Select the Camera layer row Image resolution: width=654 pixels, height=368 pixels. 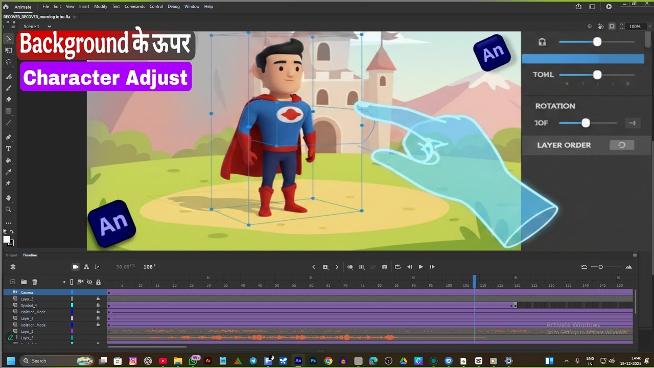(55, 292)
